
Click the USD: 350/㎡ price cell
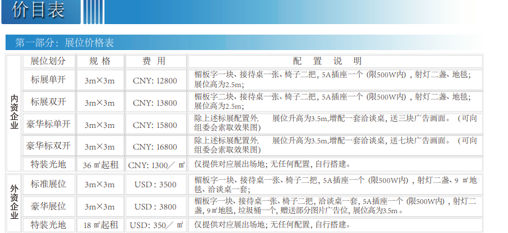click(156, 225)
